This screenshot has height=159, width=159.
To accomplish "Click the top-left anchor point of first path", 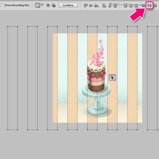I will [x=8, y=26].
